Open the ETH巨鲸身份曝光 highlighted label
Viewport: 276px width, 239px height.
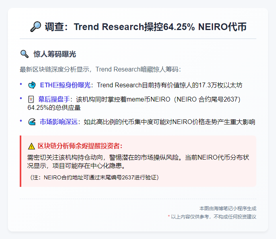click(x=65, y=85)
